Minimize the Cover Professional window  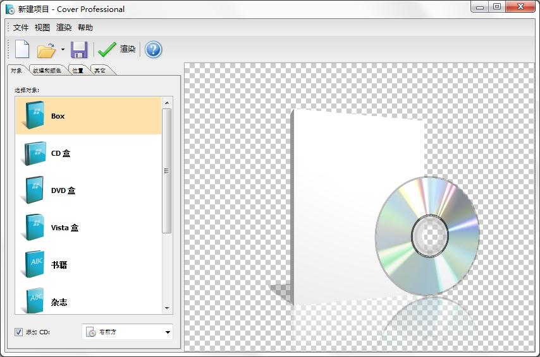point(480,6)
